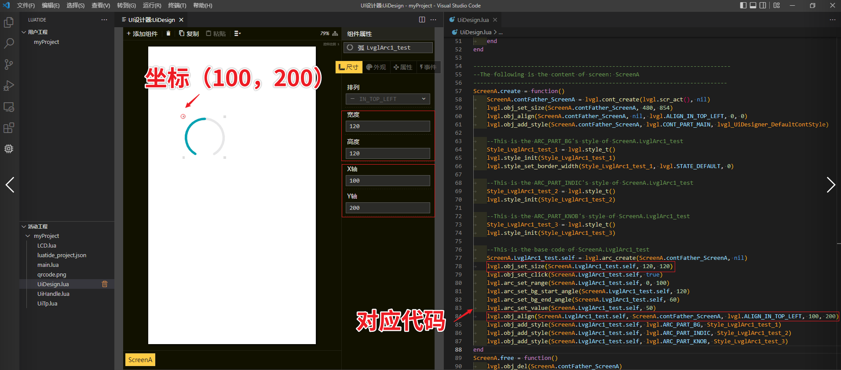841x370 pixels.
Task: Toggle the primary side bar layout
Action: point(743,5)
